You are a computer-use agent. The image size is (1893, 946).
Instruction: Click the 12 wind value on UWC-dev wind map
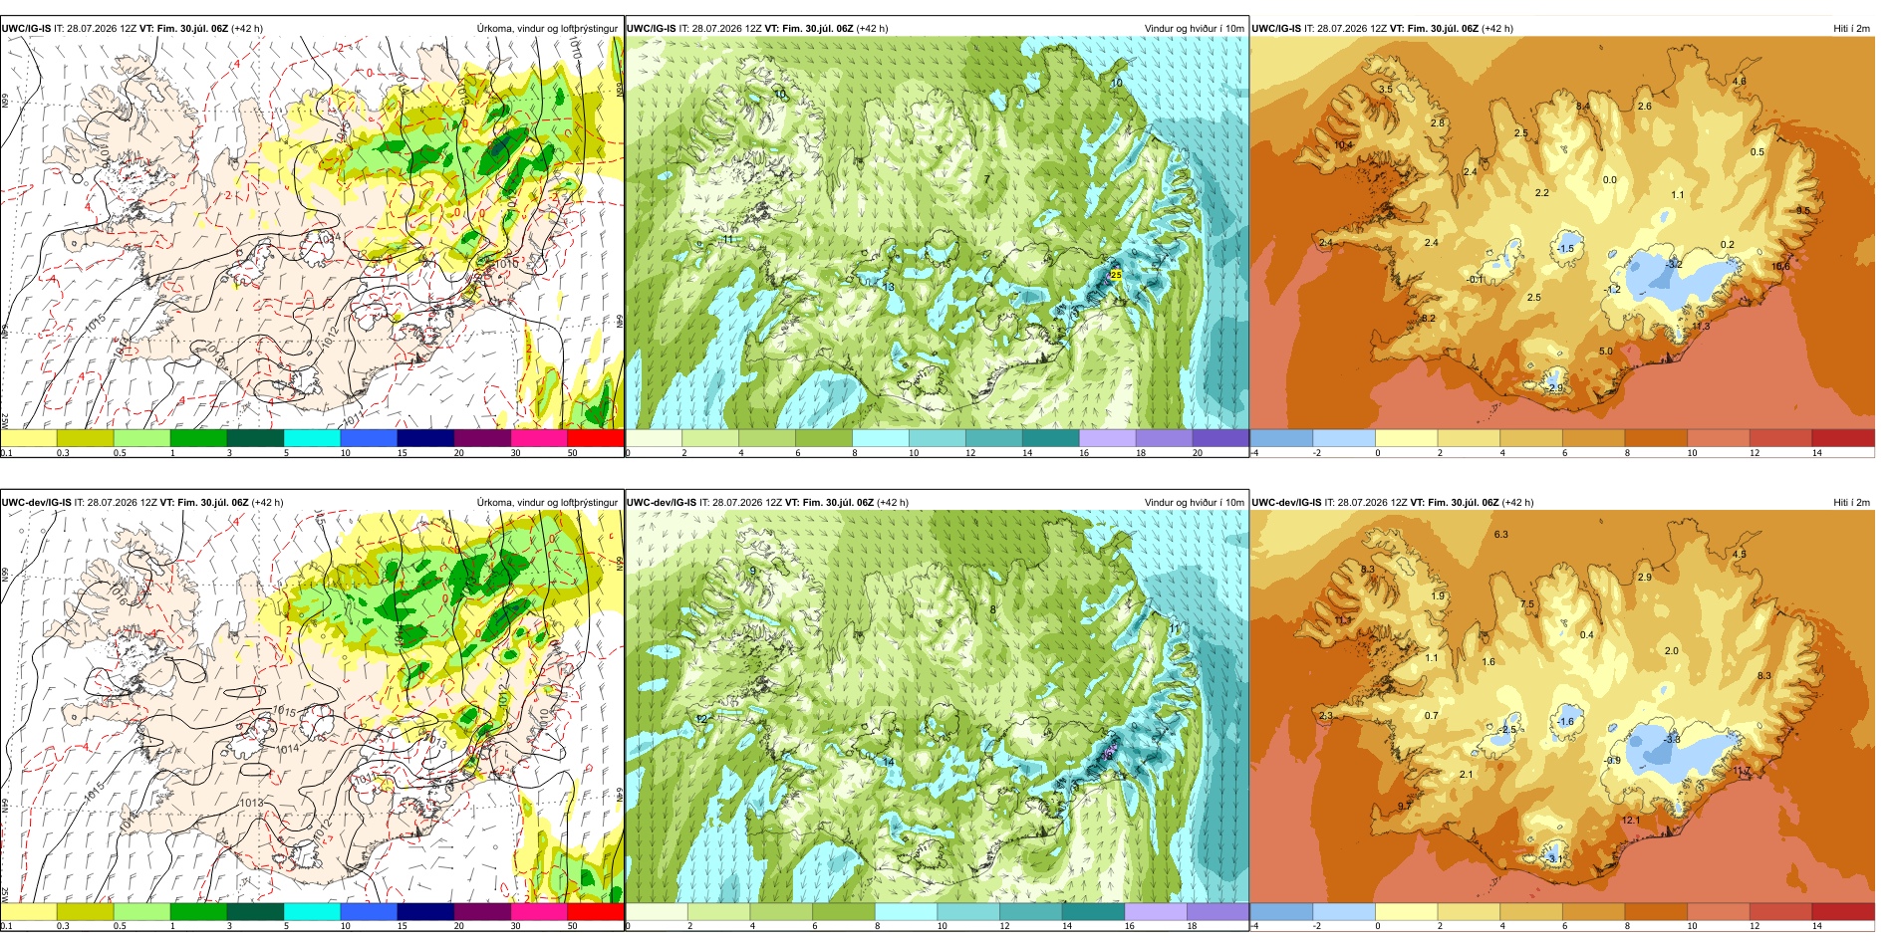[701, 719]
